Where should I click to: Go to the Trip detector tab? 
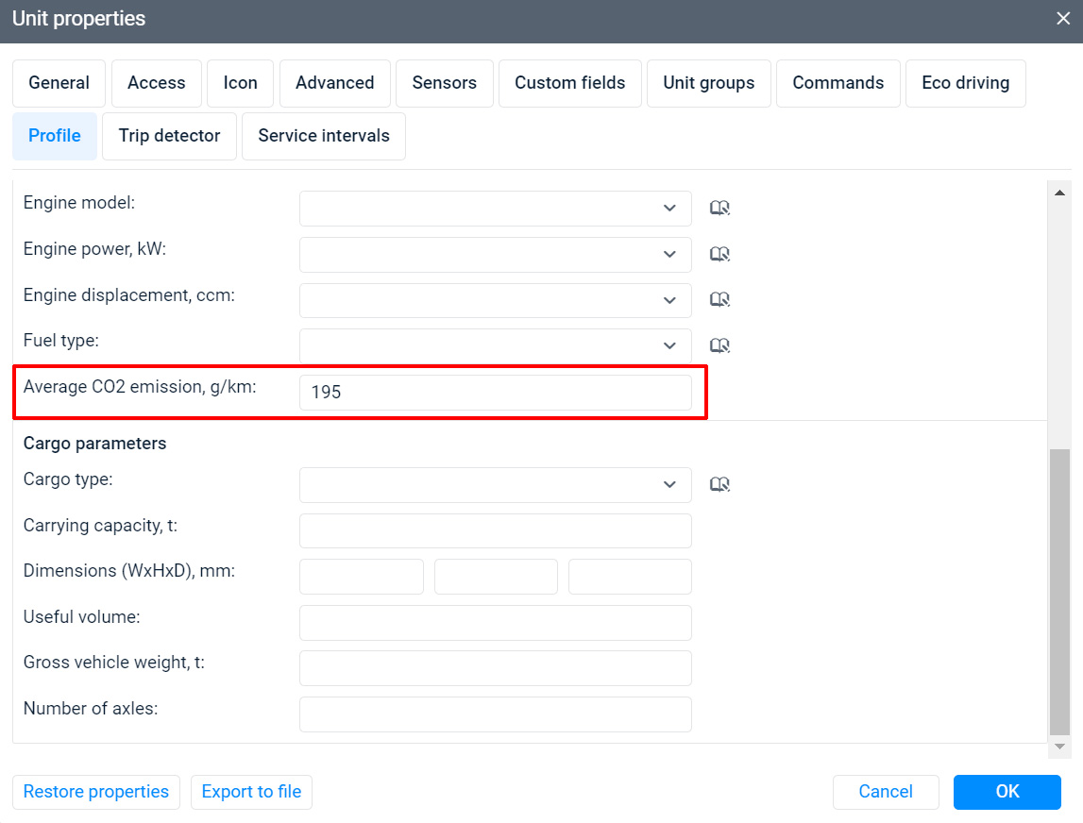pyautogui.click(x=169, y=136)
